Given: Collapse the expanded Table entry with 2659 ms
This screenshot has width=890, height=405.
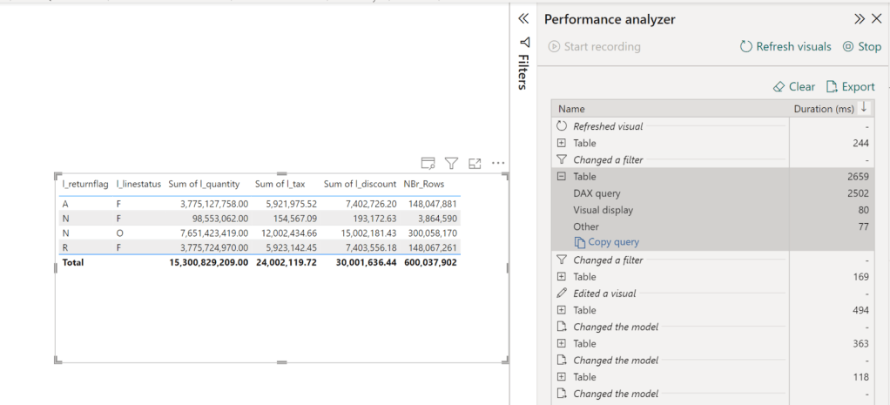Looking at the screenshot, I should point(562,177).
